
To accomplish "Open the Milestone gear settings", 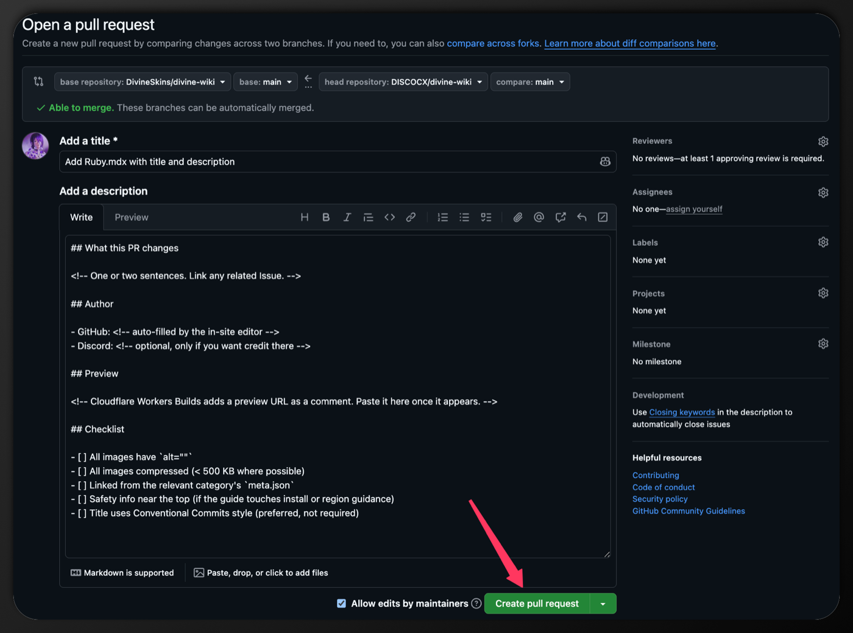I will 823,344.
